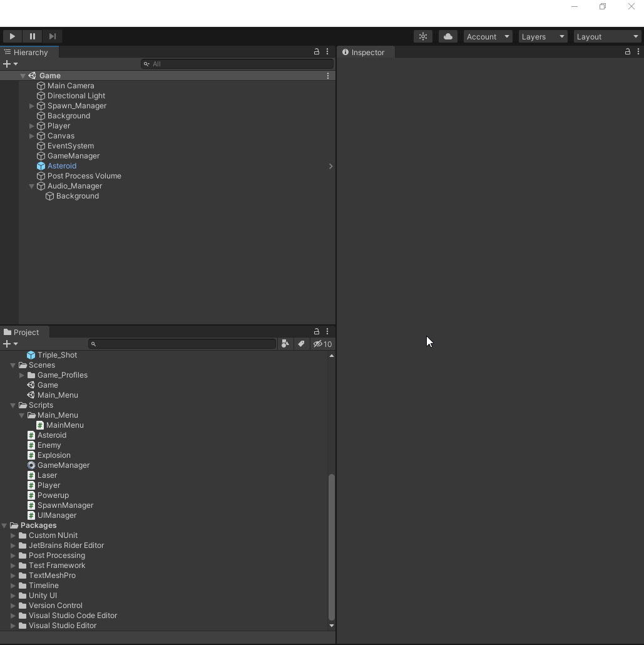Expand the Player object in the Hierarchy
This screenshot has width=644, height=645.
(31, 126)
